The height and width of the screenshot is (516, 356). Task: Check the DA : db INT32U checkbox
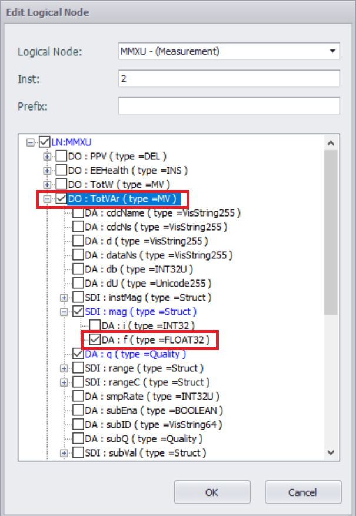(78, 269)
